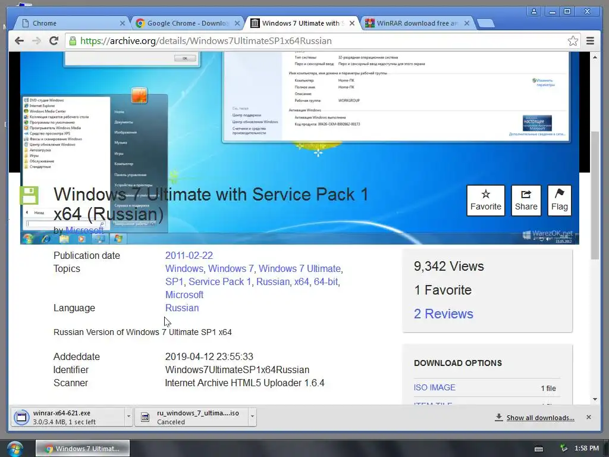
Task: Open the Chrome hamburger menu
Action: 590,41
